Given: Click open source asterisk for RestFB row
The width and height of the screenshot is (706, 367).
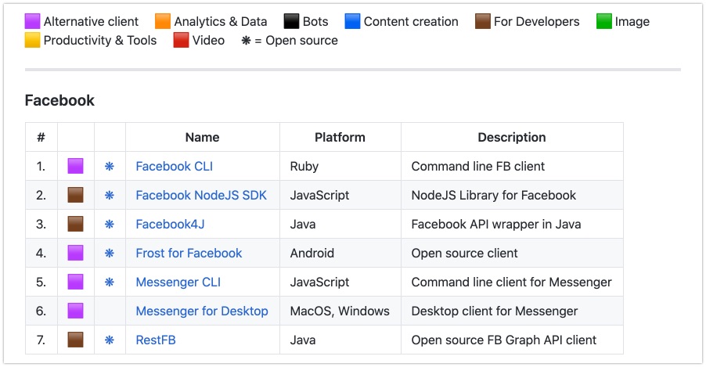Looking at the screenshot, I should point(110,340).
